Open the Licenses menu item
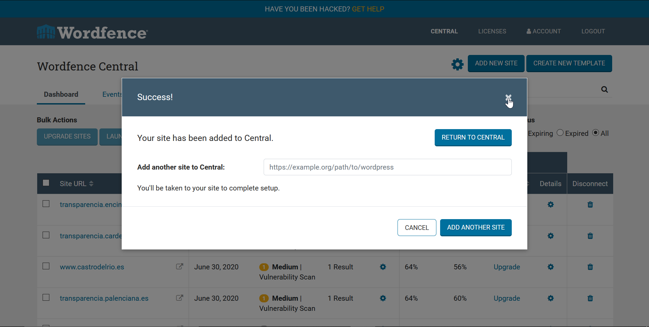 tap(492, 31)
